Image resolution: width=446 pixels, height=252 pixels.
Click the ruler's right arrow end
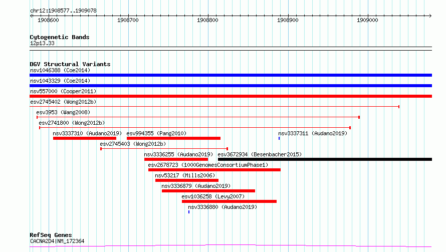click(430, 16)
